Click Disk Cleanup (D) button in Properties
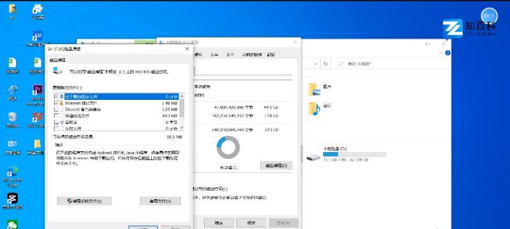The height and width of the screenshot is (229, 510). 277,165
